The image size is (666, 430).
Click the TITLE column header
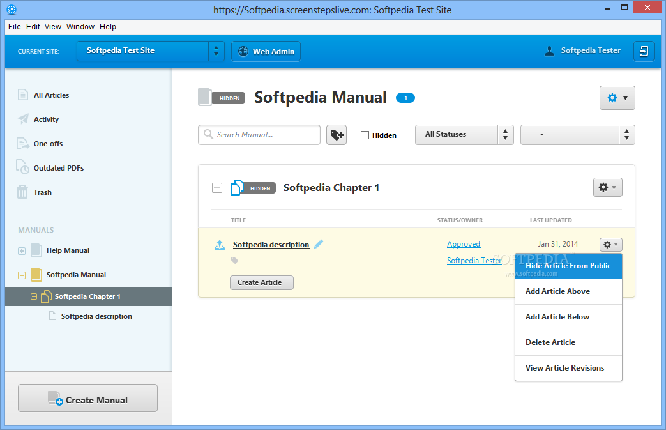pos(238,220)
